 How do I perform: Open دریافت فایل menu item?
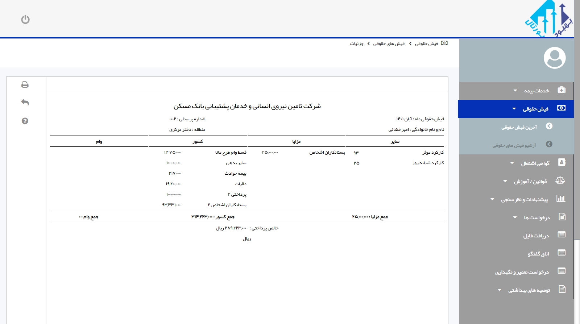[x=536, y=236]
